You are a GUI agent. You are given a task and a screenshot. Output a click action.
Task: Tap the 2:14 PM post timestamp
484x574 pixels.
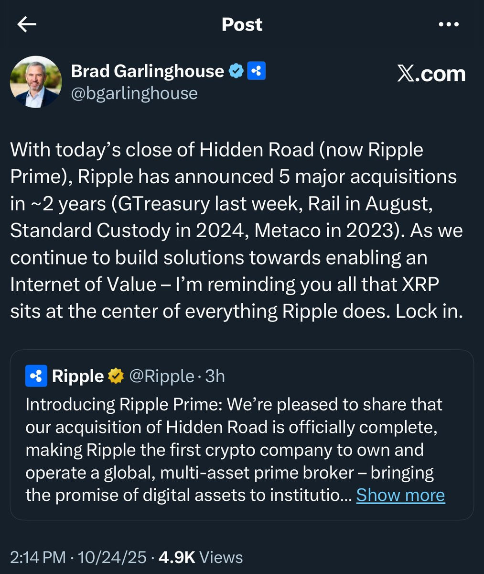point(38,557)
